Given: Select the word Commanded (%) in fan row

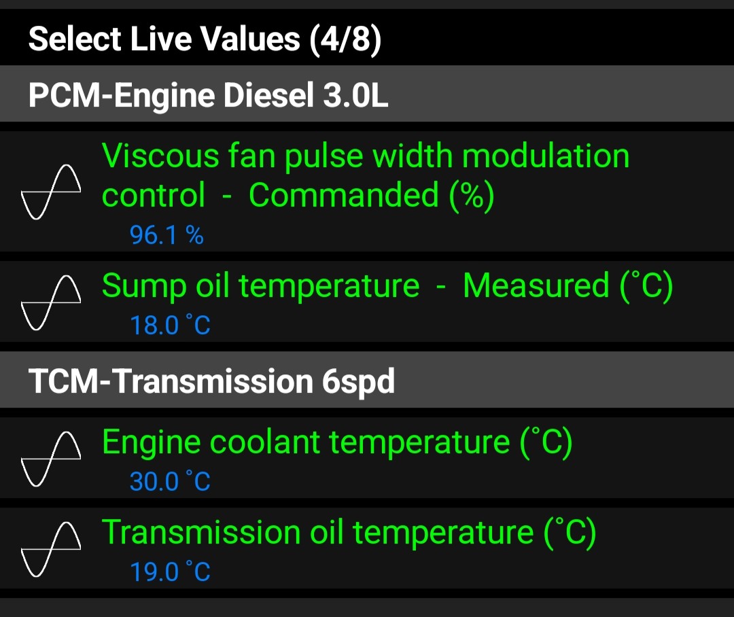Looking at the screenshot, I should pyautogui.click(x=371, y=195).
